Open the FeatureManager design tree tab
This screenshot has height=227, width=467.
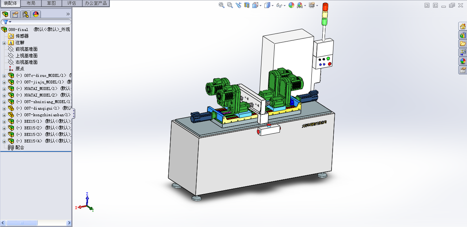[5, 14]
